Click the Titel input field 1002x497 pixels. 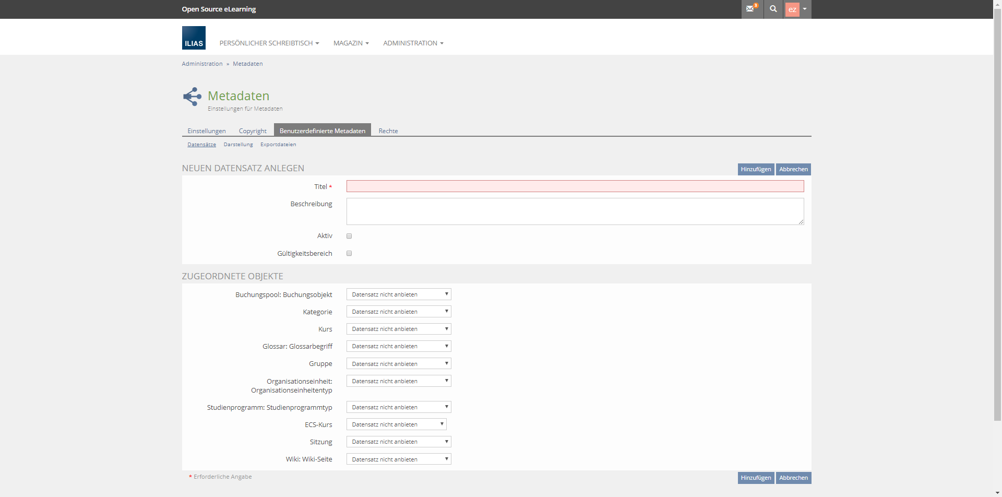point(575,186)
